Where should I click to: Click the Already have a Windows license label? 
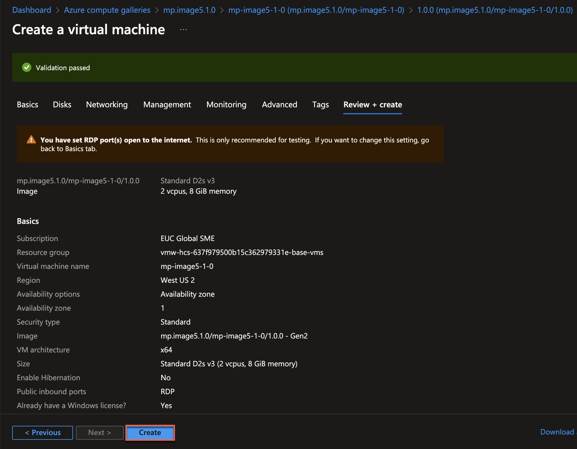point(71,405)
